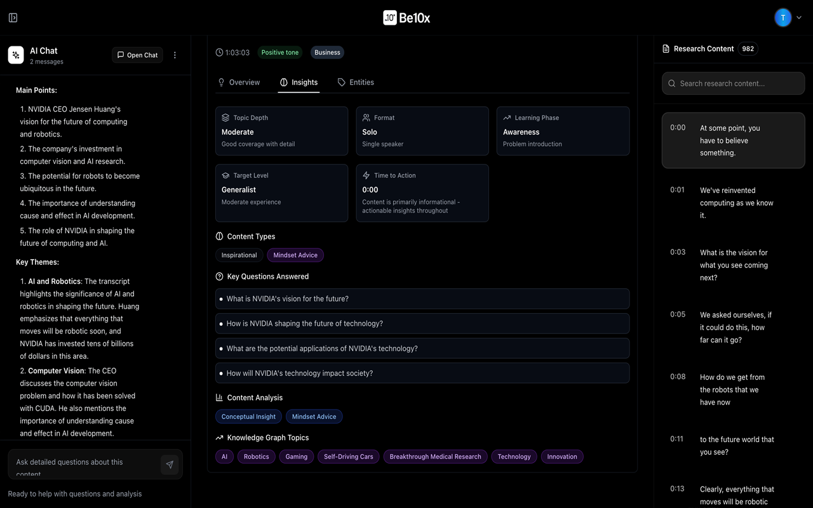Screen dimensions: 813x508
Task: Select the Conceptual Insight tag
Action: tap(248, 417)
